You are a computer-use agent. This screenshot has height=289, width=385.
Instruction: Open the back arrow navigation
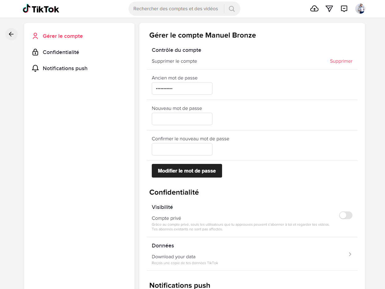click(x=11, y=34)
